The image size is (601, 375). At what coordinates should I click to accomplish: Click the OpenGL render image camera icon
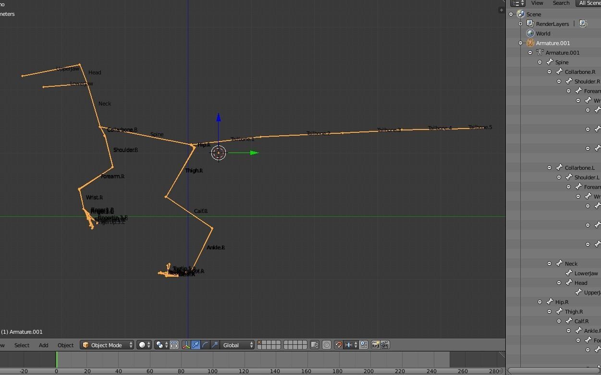[x=376, y=345]
